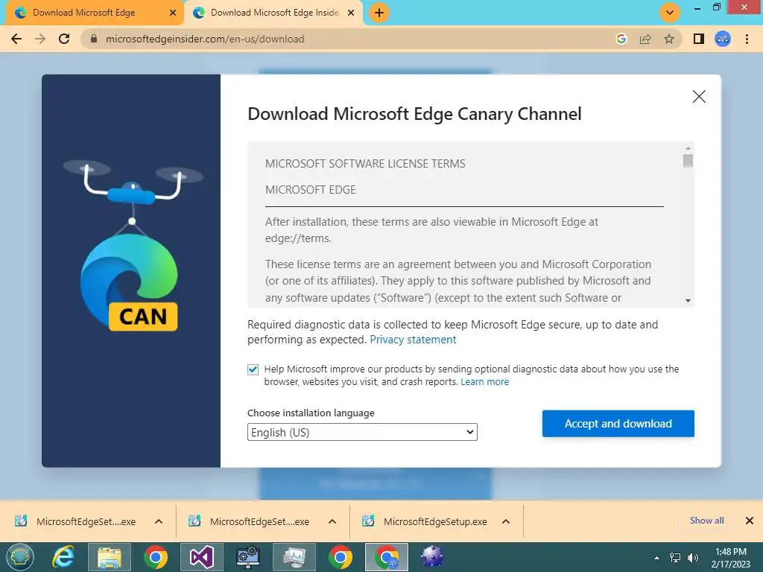The image size is (763, 572).
Task: Click the license terms scroll up arrow
Action: pos(688,148)
